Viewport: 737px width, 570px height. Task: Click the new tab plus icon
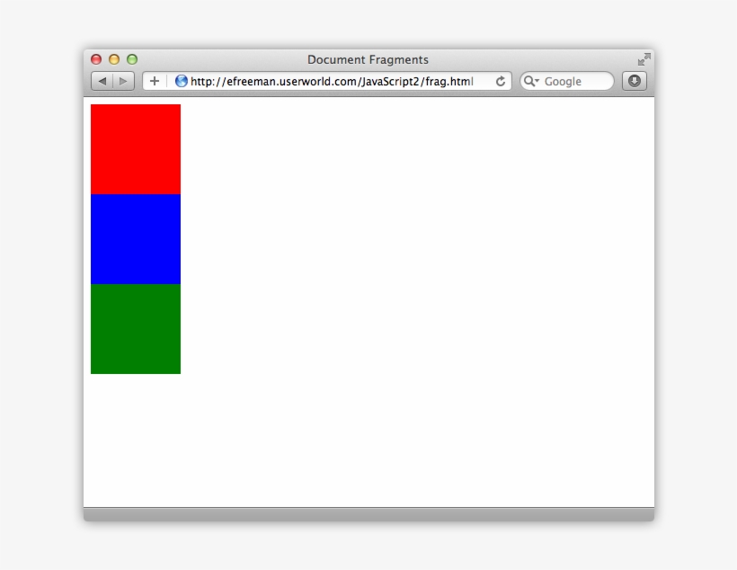[154, 80]
